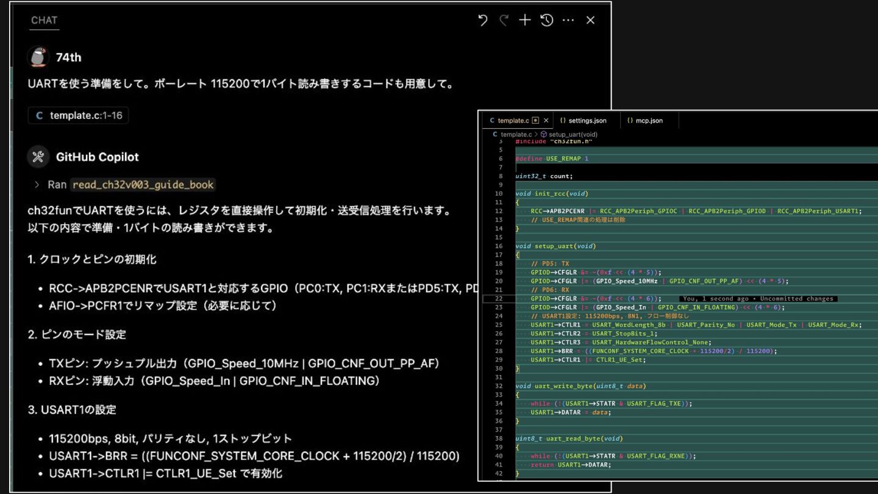This screenshot has width=878, height=494.
Task: Click the curly braces icon on settings.json tab
Action: pos(563,121)
